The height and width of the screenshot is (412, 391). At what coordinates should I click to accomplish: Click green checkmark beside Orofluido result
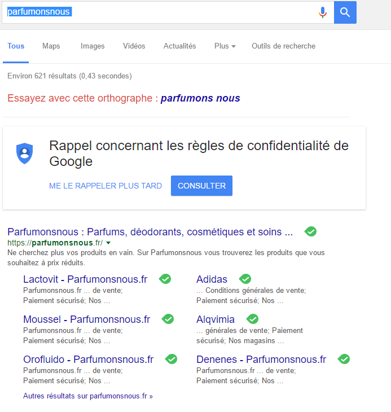click(x=171, y=359)
